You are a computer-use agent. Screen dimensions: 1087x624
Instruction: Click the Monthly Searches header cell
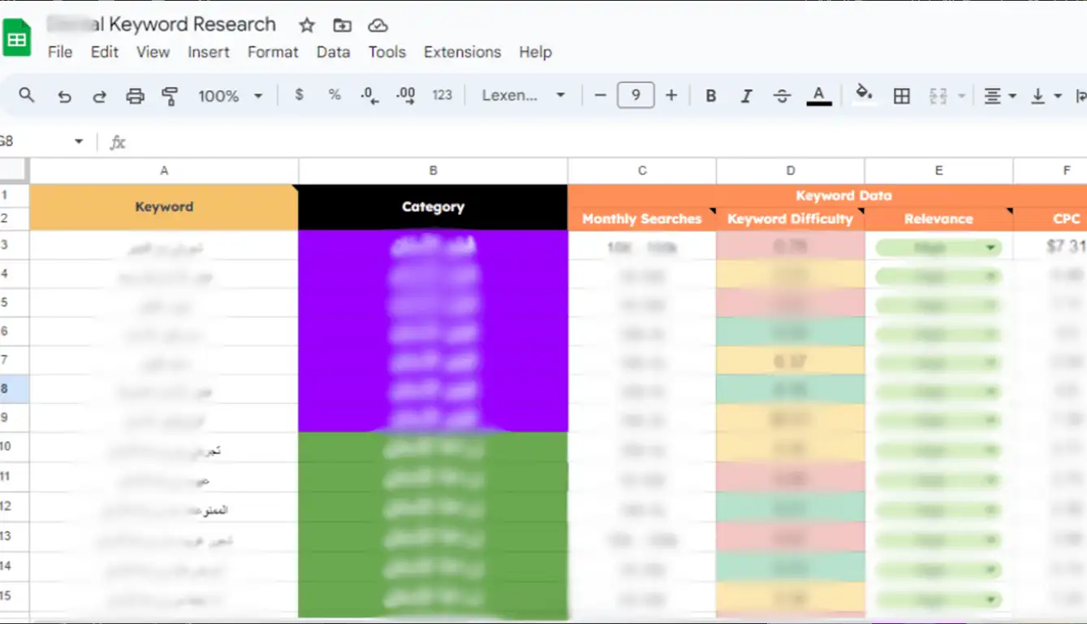coord(642,219)
